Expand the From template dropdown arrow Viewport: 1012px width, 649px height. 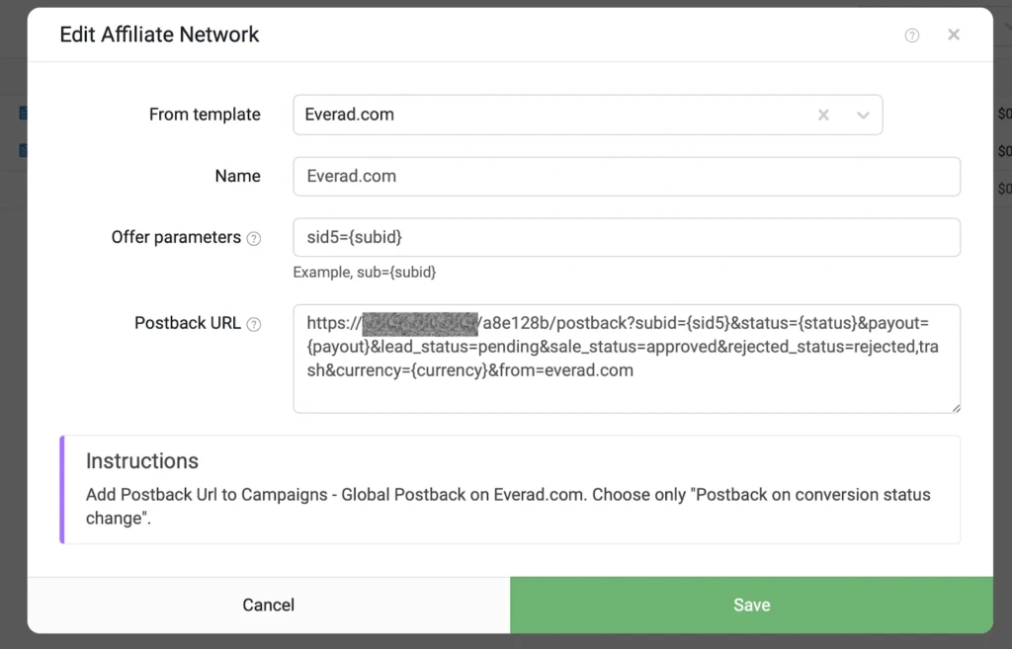click(863, 116)
